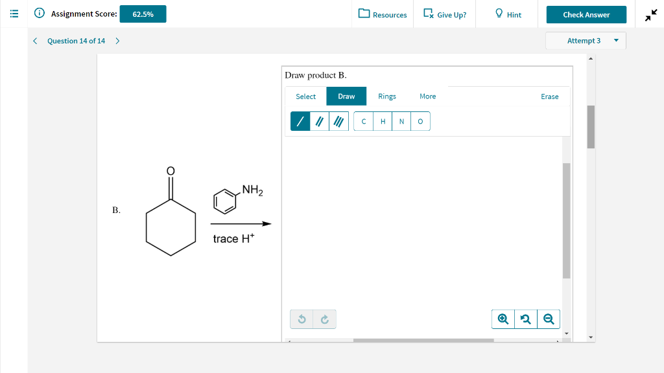664x373 pixels.
Task: Click the Undo icon in the sketcher
Action: [302, 319]
